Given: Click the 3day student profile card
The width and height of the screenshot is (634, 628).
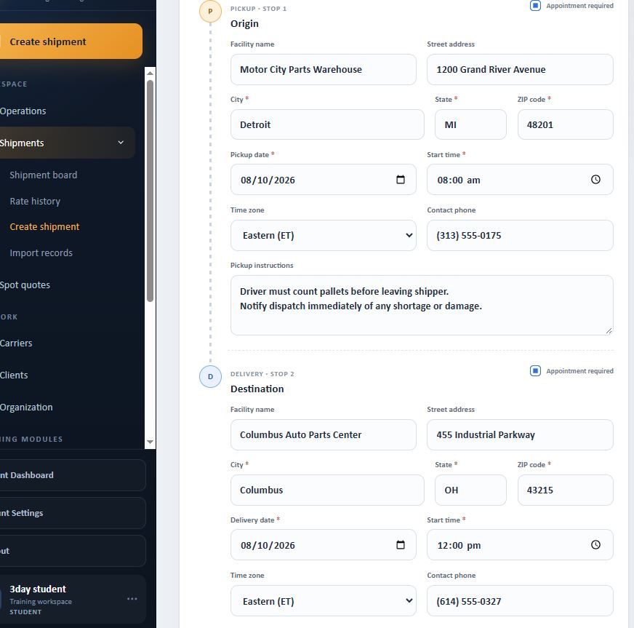Looking at the screenshot, I should coord(73,600).
